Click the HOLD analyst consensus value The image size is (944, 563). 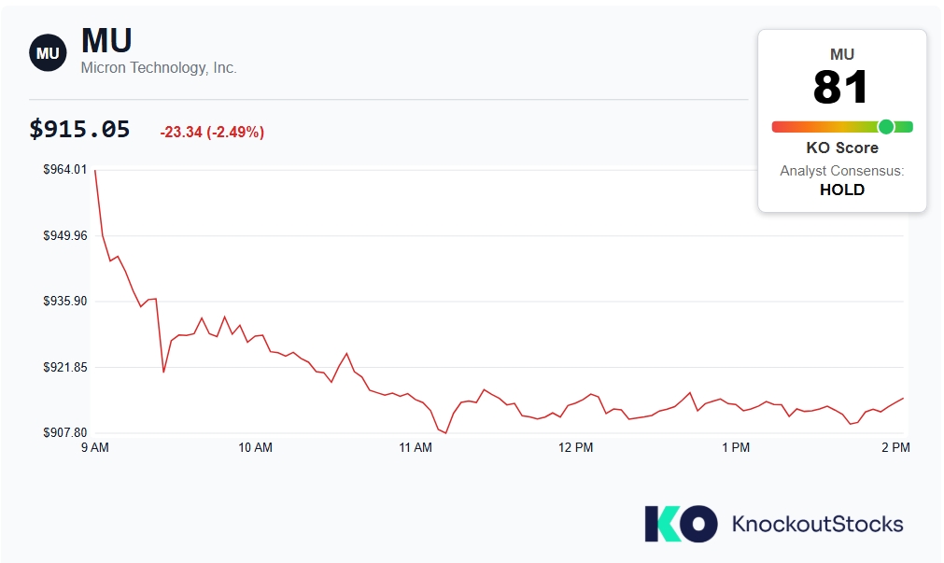tap(842, 190)
